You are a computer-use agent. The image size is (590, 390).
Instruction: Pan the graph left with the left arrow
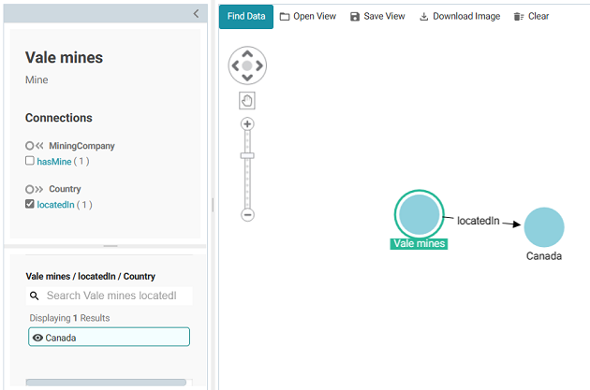[x=236, y=65]
